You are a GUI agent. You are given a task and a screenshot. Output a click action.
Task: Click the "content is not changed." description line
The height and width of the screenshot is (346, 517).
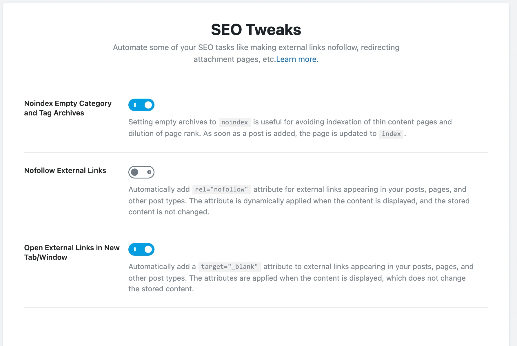coord(169,212)
